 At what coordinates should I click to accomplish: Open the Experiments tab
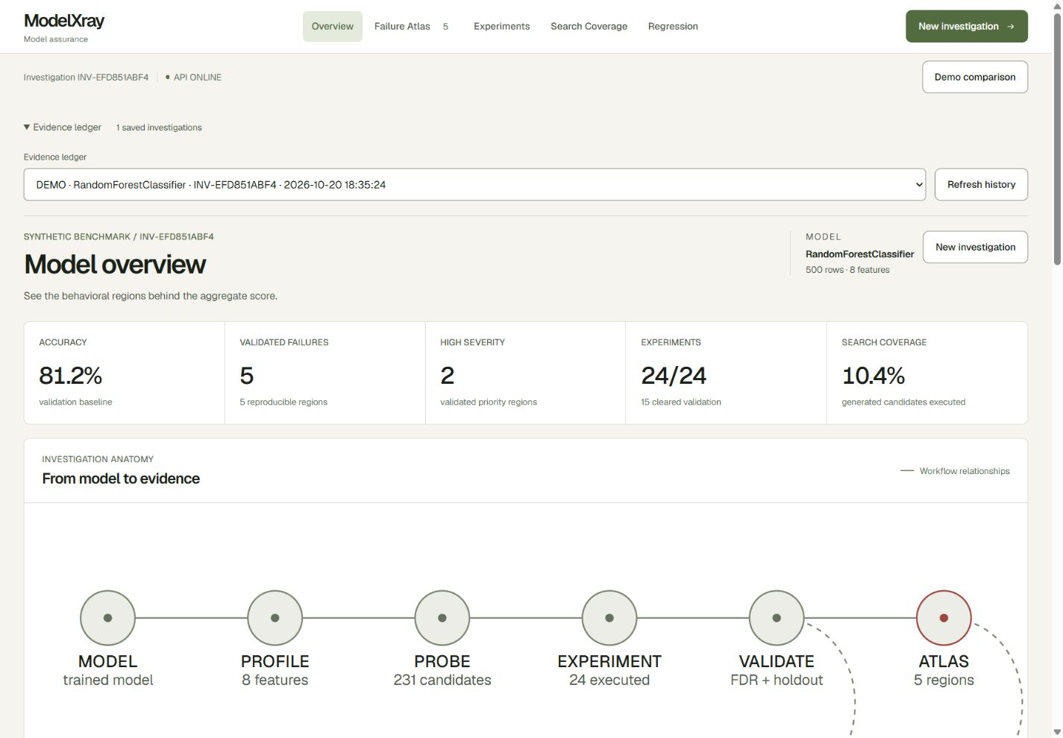pos(502,26)
